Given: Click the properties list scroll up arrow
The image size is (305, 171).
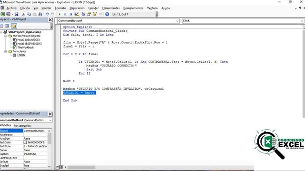Looking at the screenshot, I should [x=50, y=131].
